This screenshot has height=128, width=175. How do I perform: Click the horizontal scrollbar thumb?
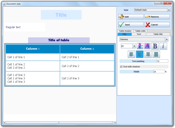coord(59,123)
